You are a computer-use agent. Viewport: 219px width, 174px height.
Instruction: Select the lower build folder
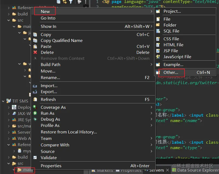[23, 157]
